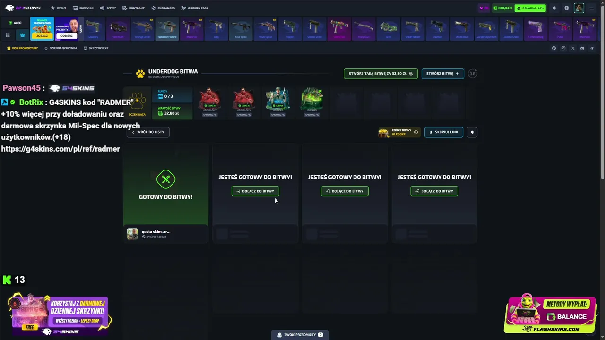Image resolution: width=605 pixels, height=340 pixels.
Task: Click Zobacz on the Chicken Pass banner
Action: [x=42, y=36]
